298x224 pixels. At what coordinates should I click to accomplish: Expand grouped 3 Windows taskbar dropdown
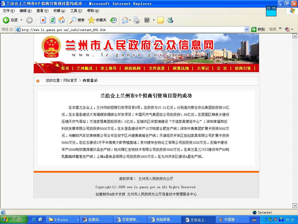click(x=78, y=220)
